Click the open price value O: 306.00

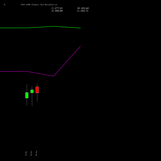[57, 11]
